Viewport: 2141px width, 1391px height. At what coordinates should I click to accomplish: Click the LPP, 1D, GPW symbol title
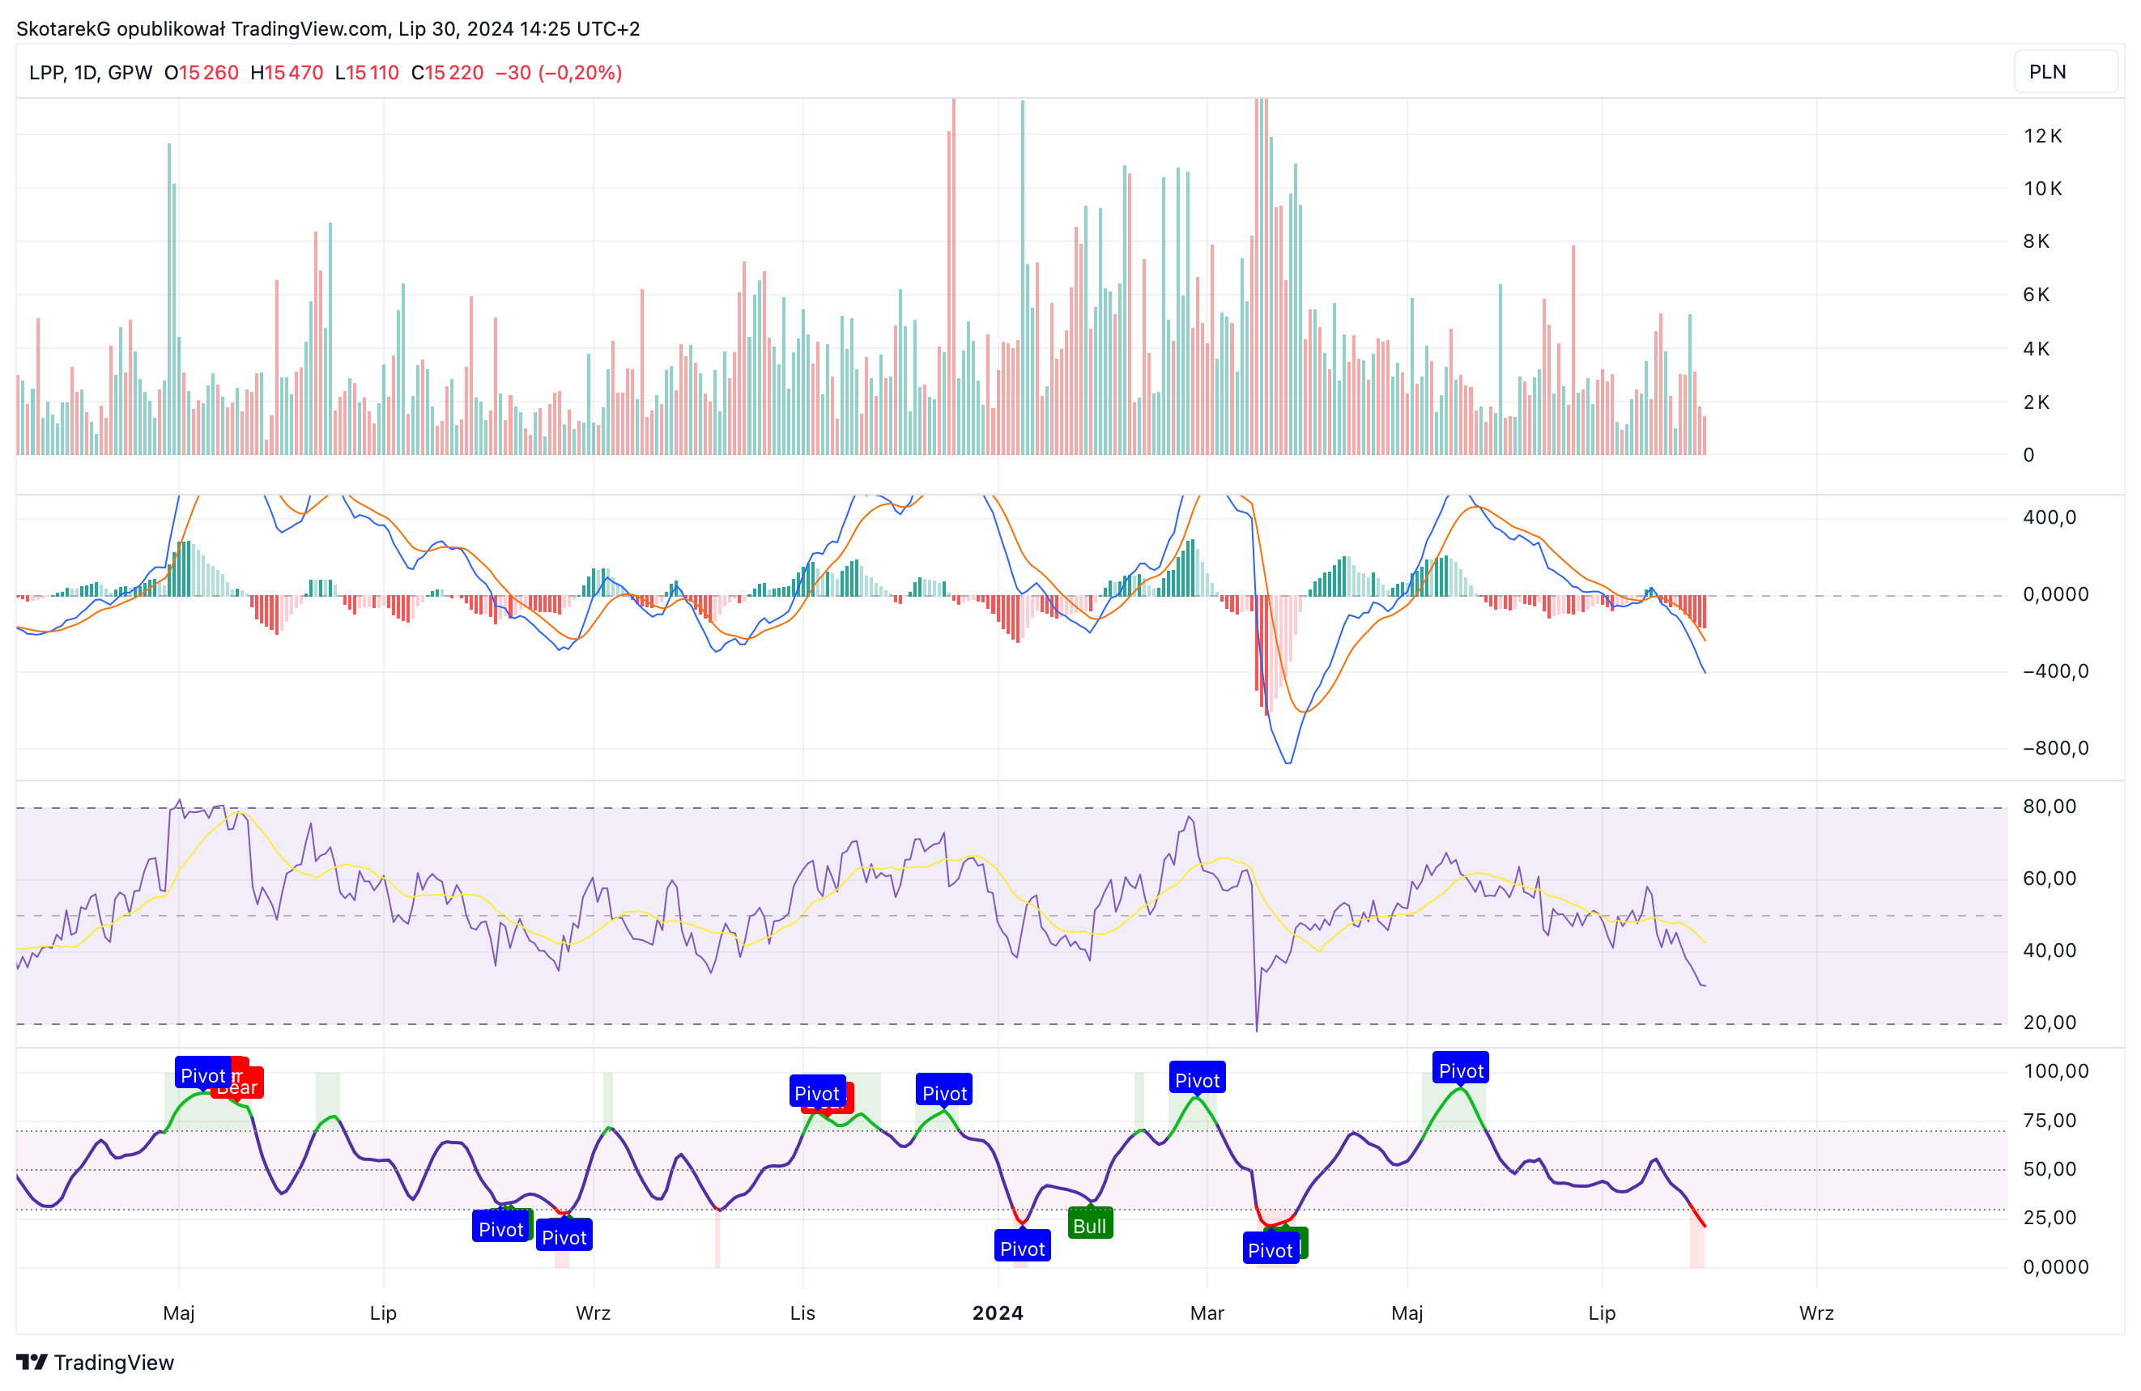(91, 73)
